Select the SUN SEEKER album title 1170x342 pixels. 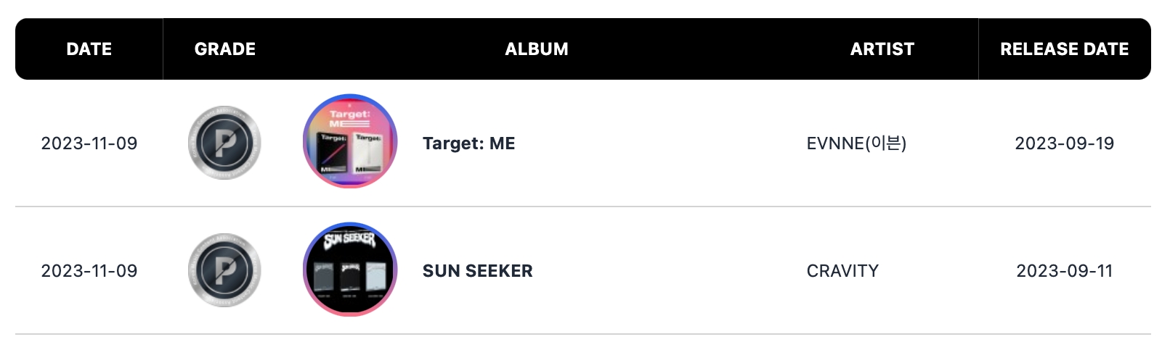(478, 271)
